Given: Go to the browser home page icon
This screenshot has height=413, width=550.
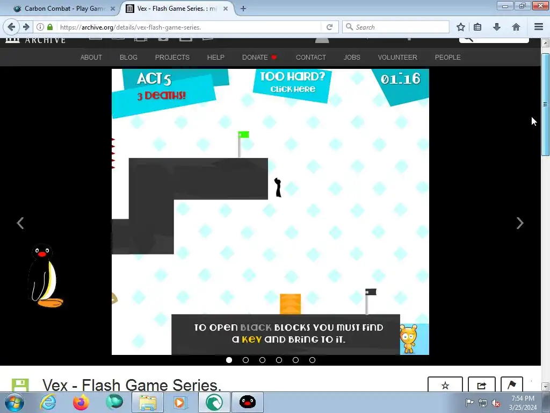Looking at the screenshot, I should pyautogui.click(x=516, y=27).
